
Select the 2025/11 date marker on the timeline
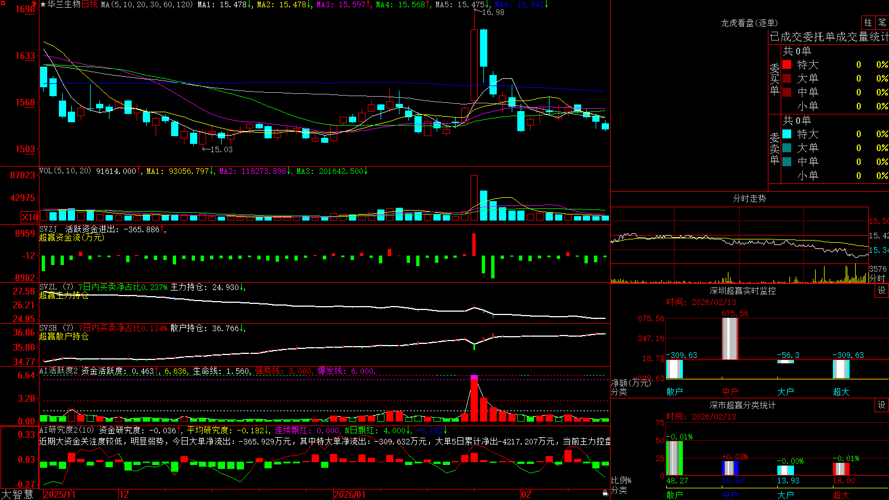click(x=59, y=494)
